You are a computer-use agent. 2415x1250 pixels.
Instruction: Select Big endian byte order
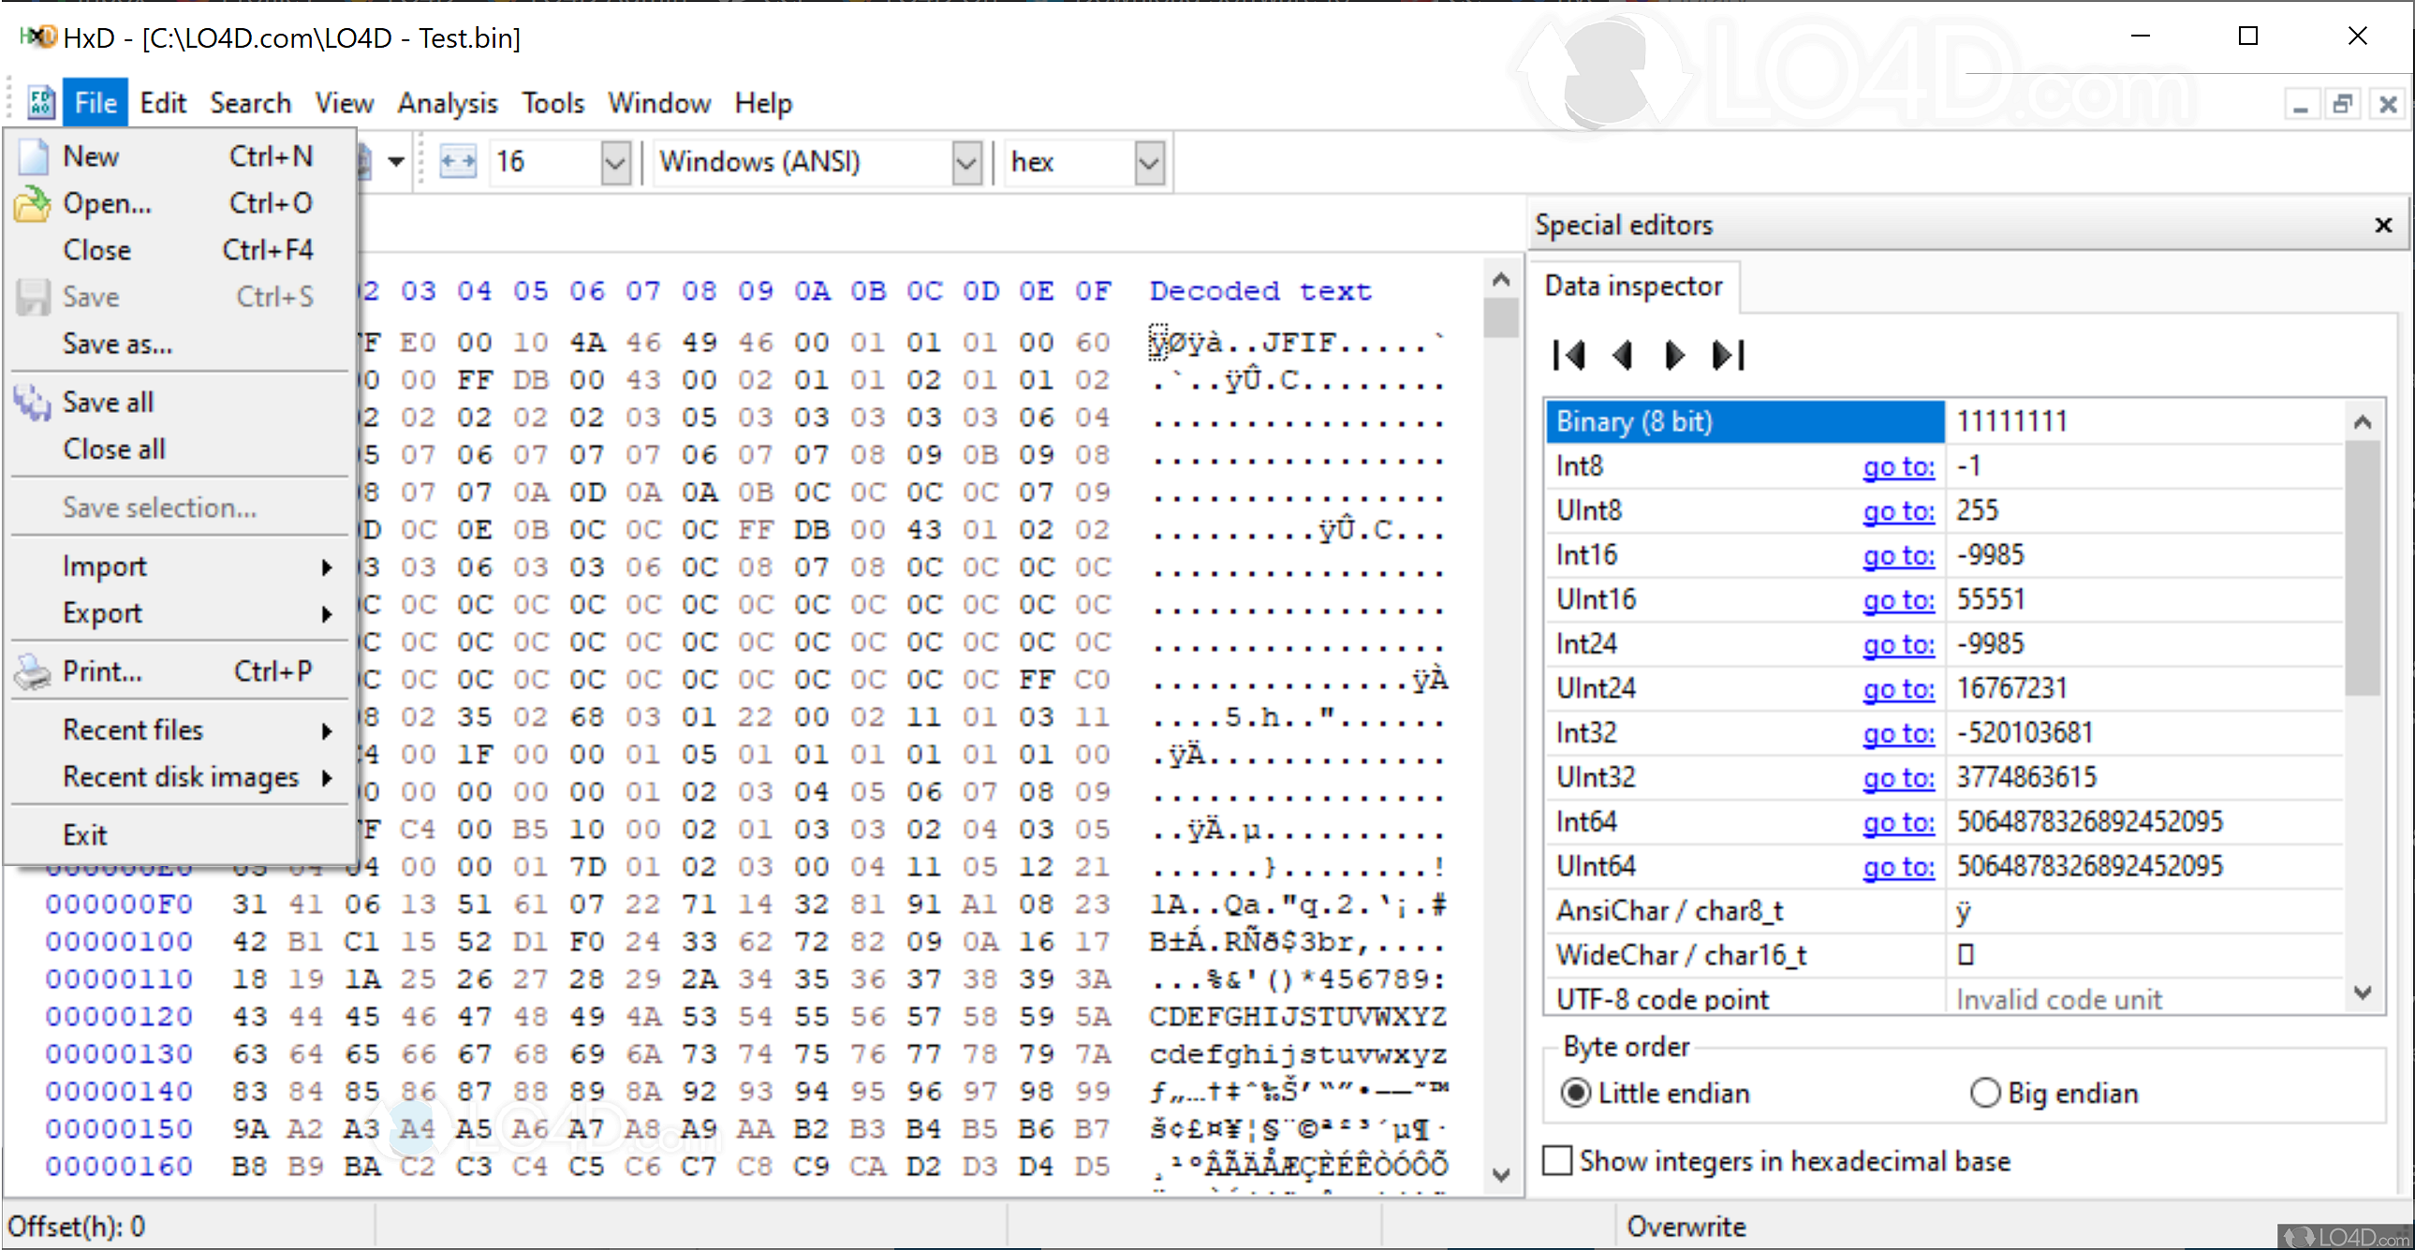coord(1984,1094)
